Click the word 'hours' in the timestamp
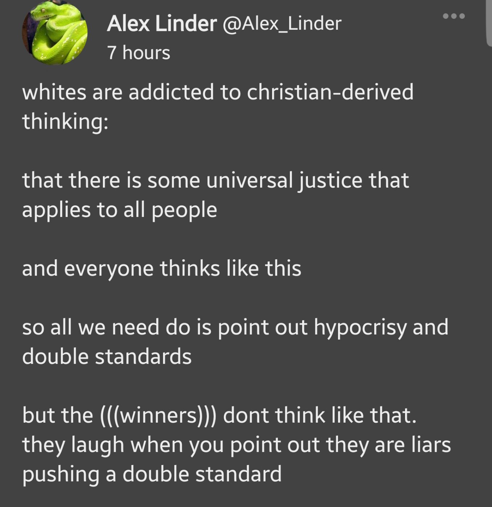Image resolution: width=492 pixels, height=507 pixels. coord(146,53)
